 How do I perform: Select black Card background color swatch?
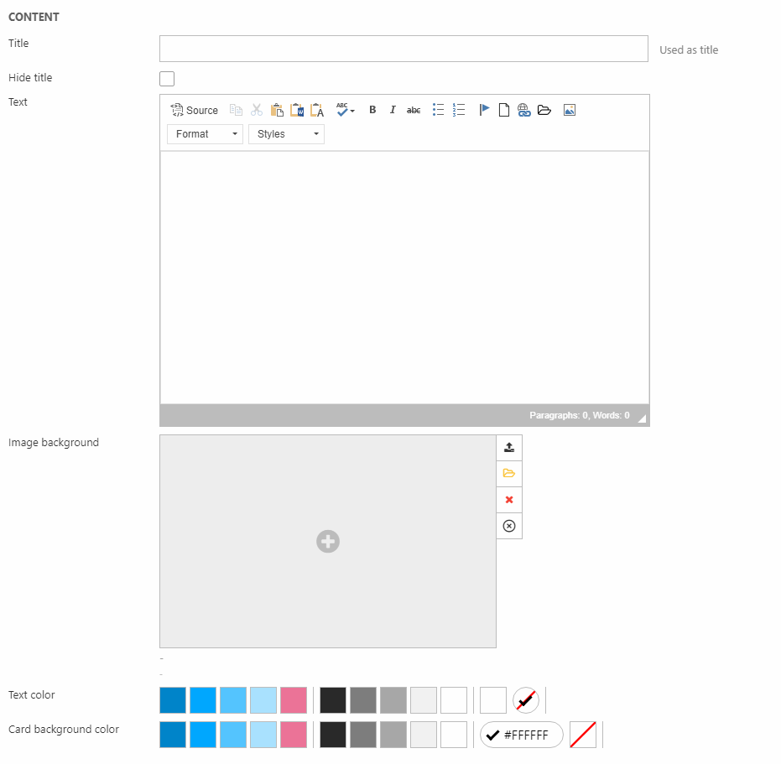click(x=333, y=735)
